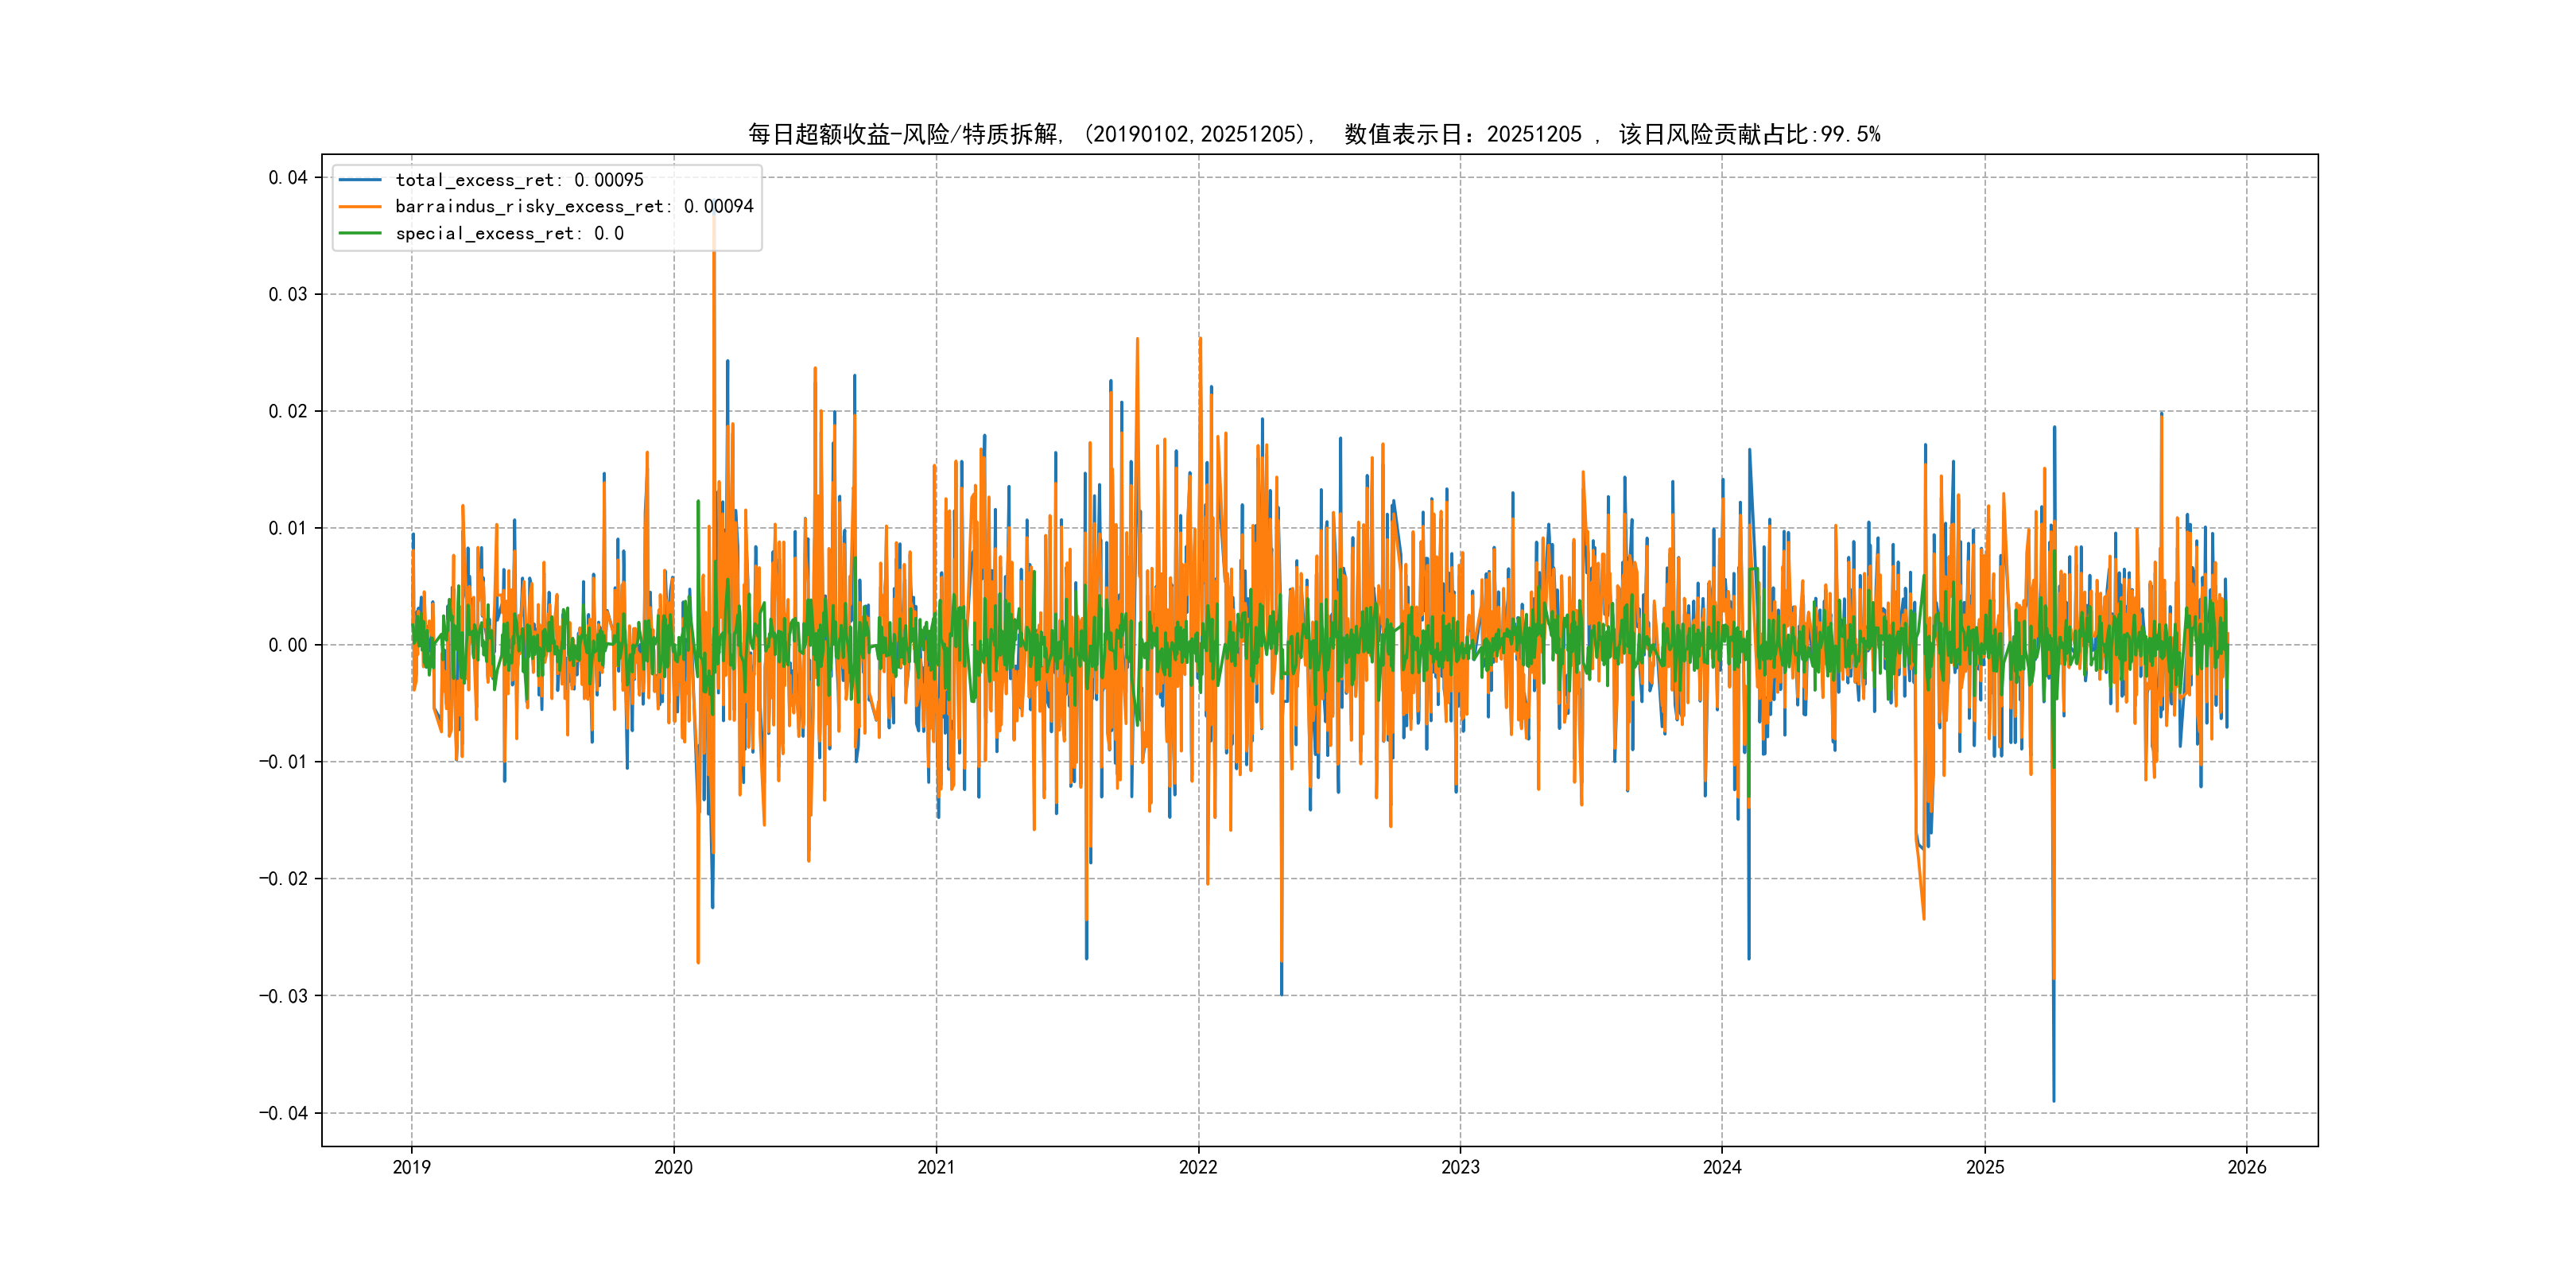This screenshot has height=1288, width=2576.
Task: Select the barraindus_risky_excess_ret: 0.00094 legend label
Action: 574,206
